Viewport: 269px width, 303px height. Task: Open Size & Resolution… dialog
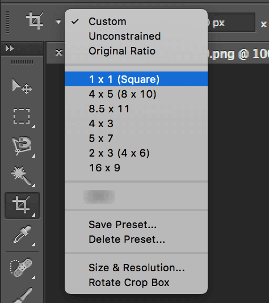[x=136, y=268]
